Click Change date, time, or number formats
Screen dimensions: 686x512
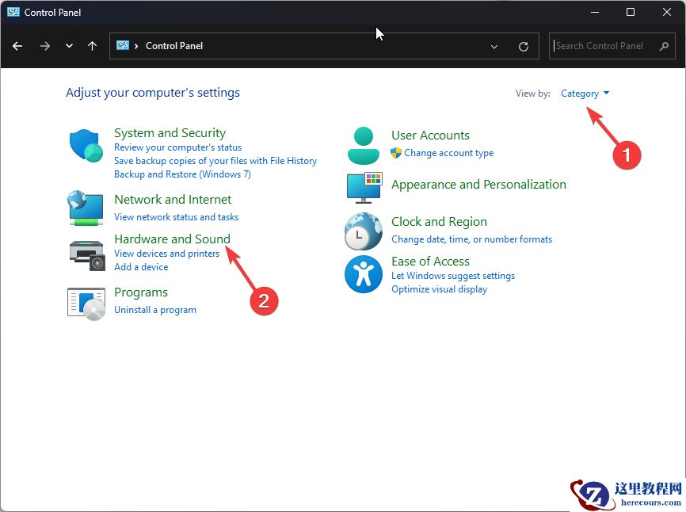pos(471,239)
